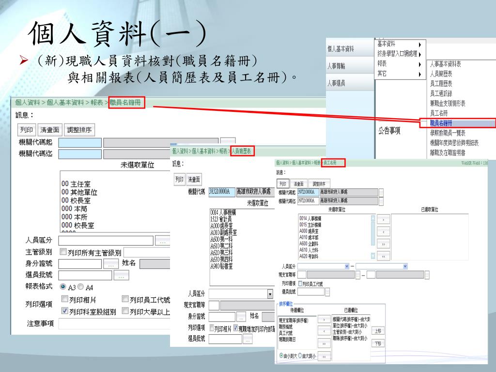Open the lookup button beside 身分證號 in 職員名籍冊
Viewport: 496px width, 372px height.
pyautogui.click(x=111, y=264)
